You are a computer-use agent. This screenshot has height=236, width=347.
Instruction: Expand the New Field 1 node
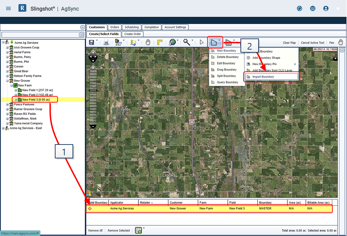click(x=16, y=90)
